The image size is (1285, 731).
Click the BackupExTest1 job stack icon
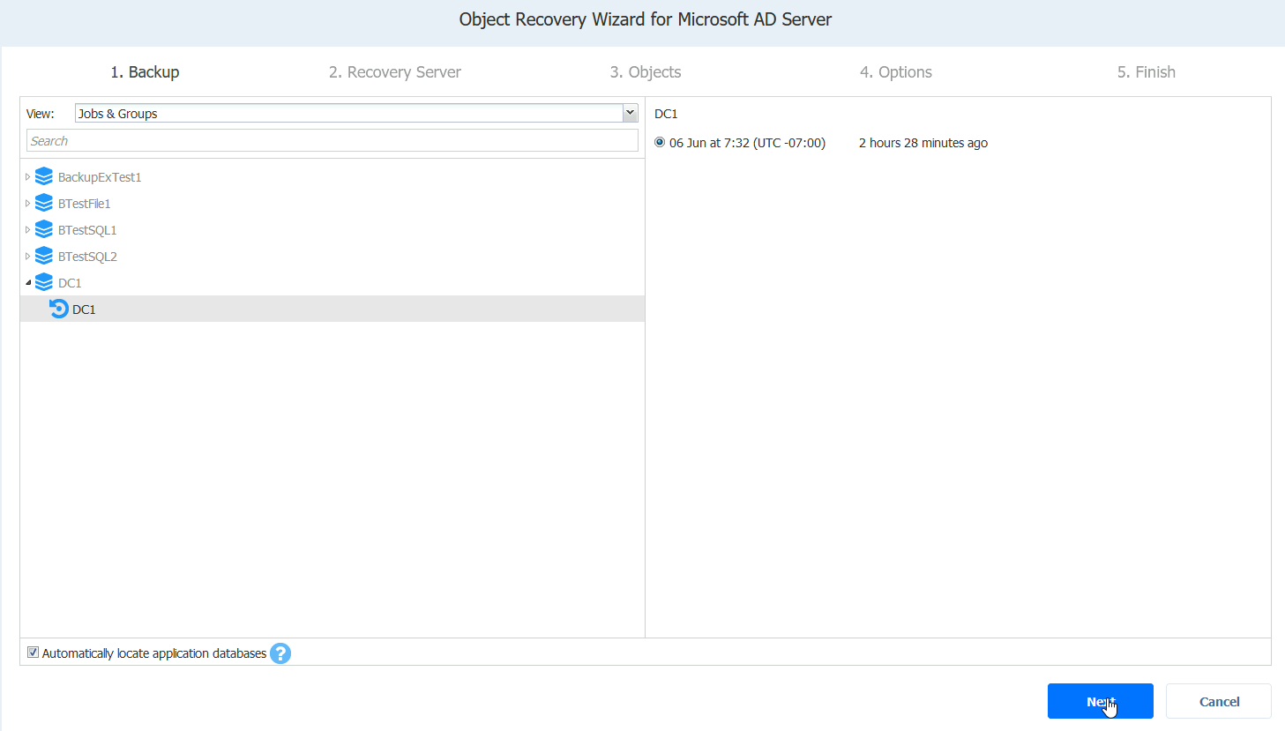point(44,177)
